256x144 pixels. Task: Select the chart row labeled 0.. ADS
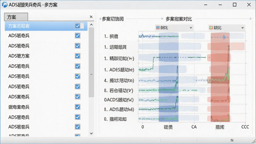(119, 109)
